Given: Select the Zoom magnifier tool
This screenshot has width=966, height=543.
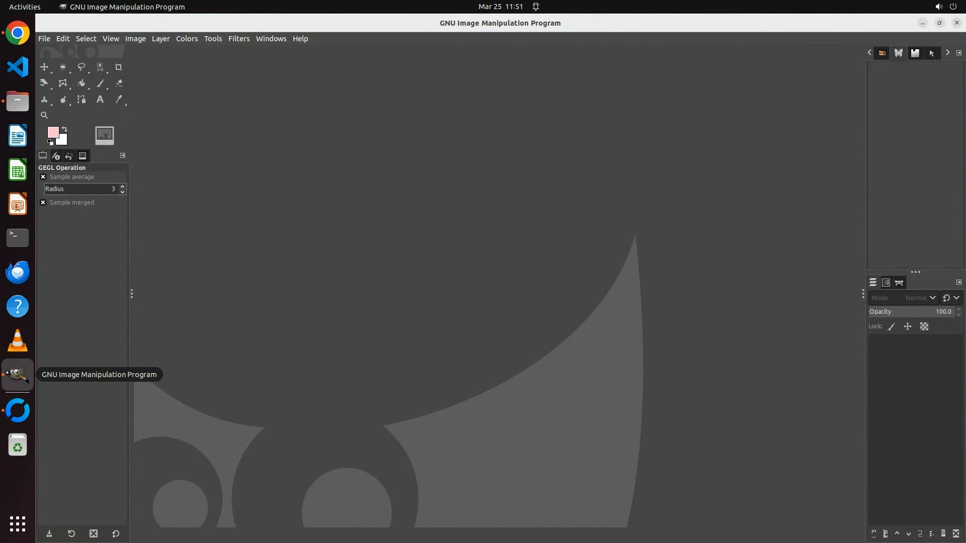Looking at the screenshot, I should pos(44,115).
